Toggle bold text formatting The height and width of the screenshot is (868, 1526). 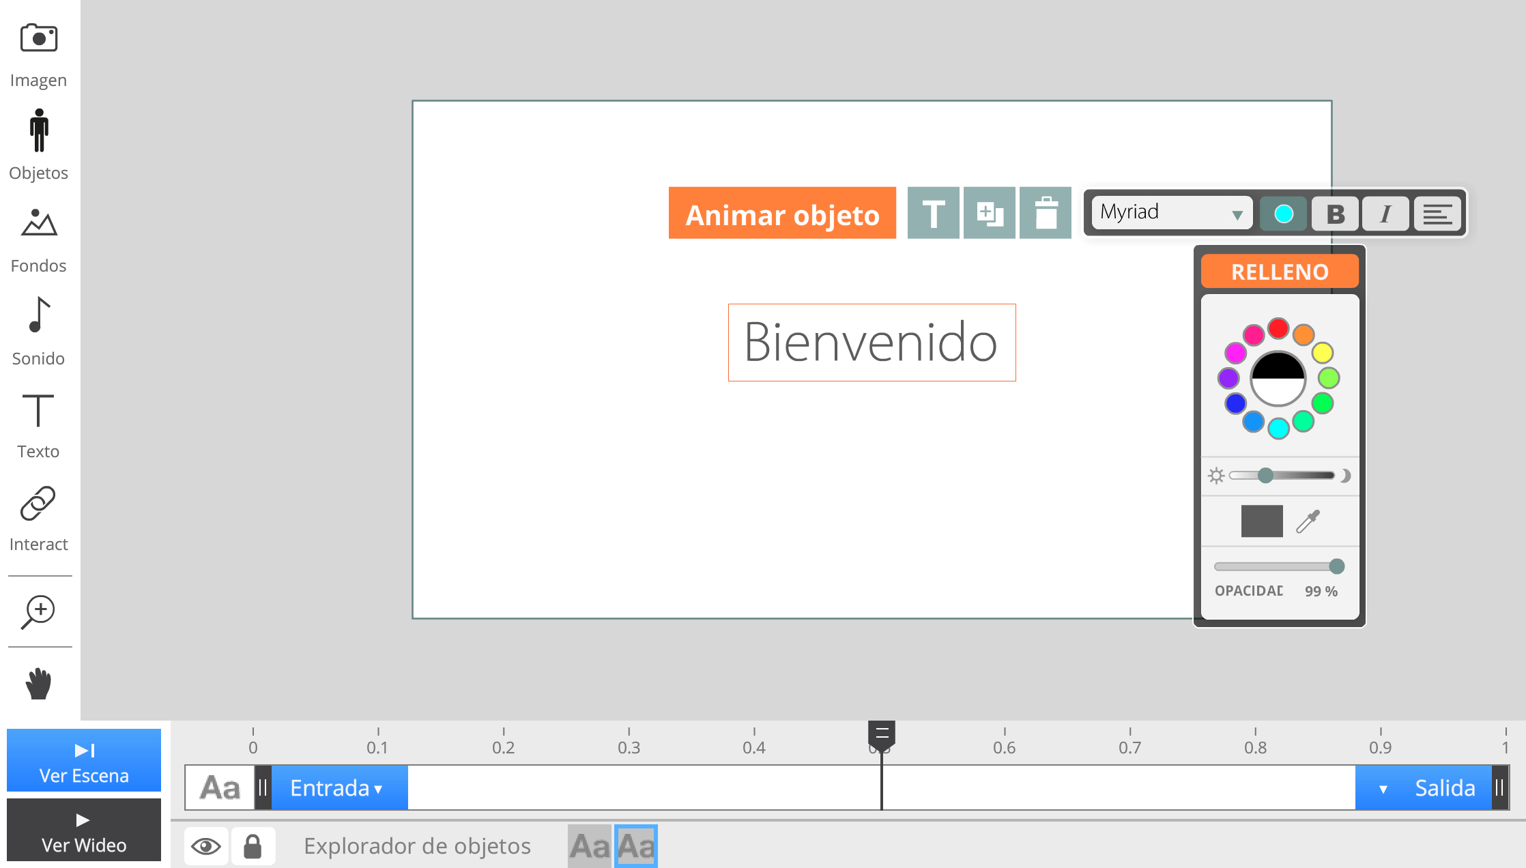coord(1336,214)
